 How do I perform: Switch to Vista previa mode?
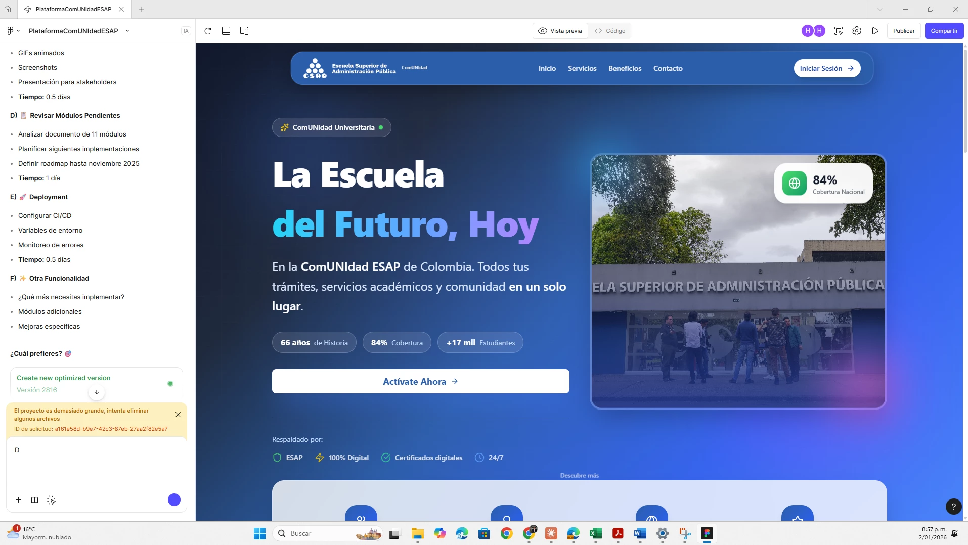(x=560, y=31)
